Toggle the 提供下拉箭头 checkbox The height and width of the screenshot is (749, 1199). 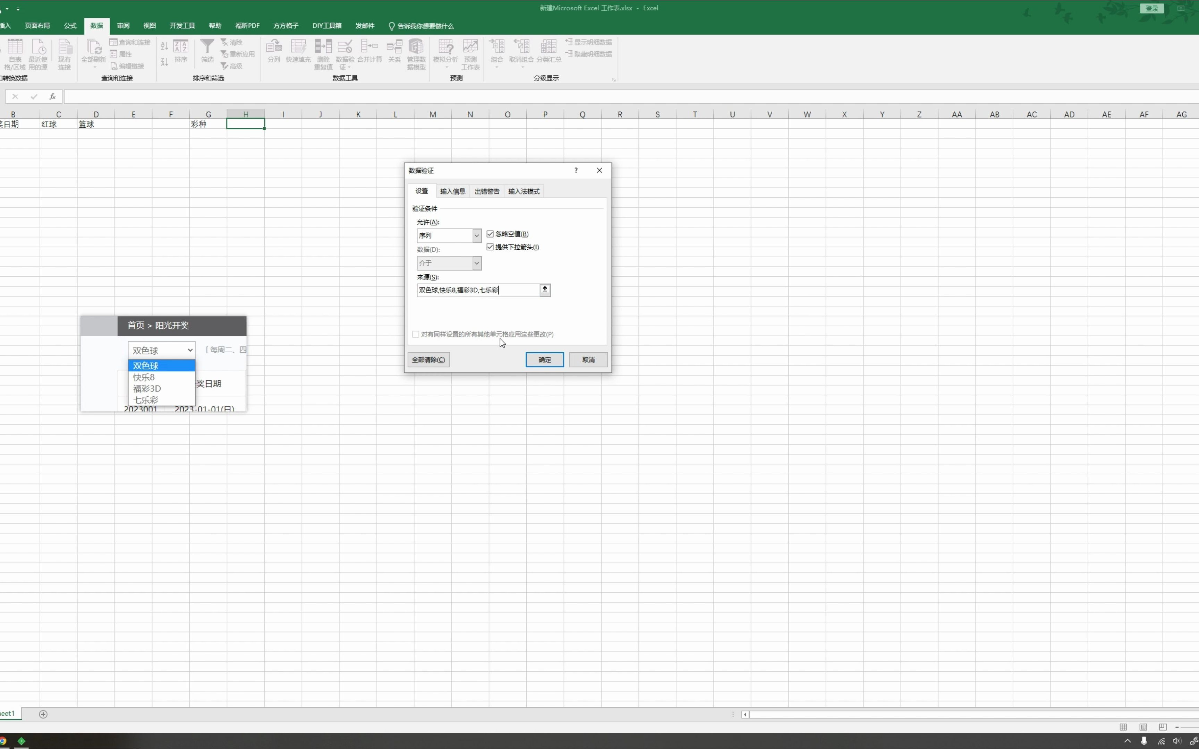coord(490,247)
